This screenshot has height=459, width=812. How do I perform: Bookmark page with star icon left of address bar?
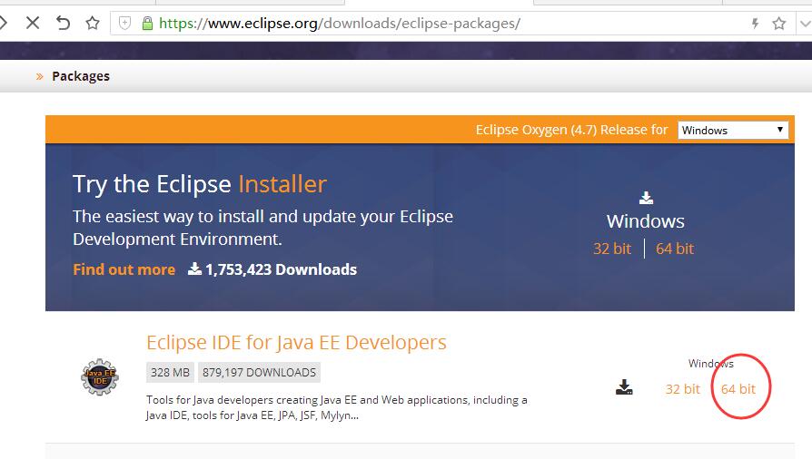pos(93,23)
